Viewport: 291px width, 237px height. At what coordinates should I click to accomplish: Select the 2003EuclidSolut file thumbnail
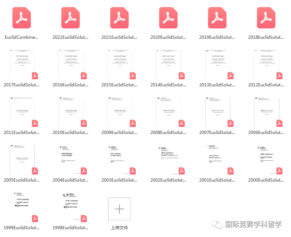tap(120, 160)
